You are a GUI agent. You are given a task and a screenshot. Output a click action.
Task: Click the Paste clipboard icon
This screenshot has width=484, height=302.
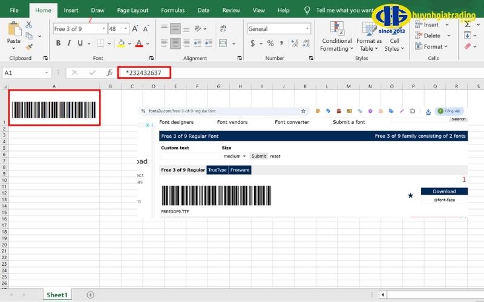point(14,28)
